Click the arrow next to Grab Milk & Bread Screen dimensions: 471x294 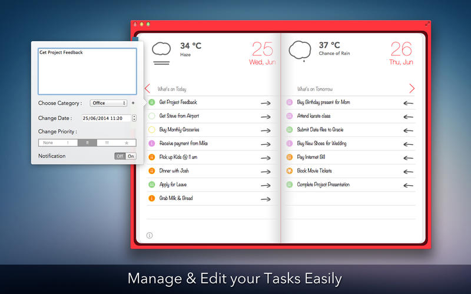click(266, 199)
